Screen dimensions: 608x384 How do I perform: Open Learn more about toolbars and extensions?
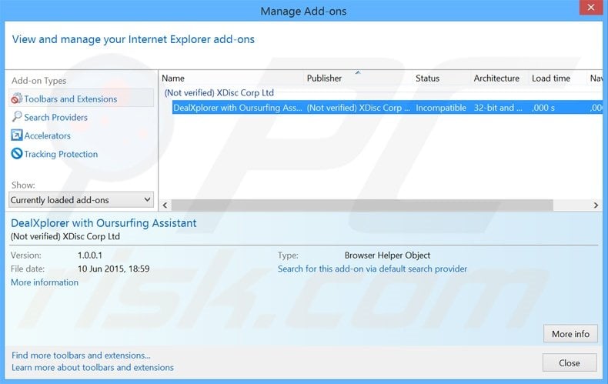pos(92,367)
